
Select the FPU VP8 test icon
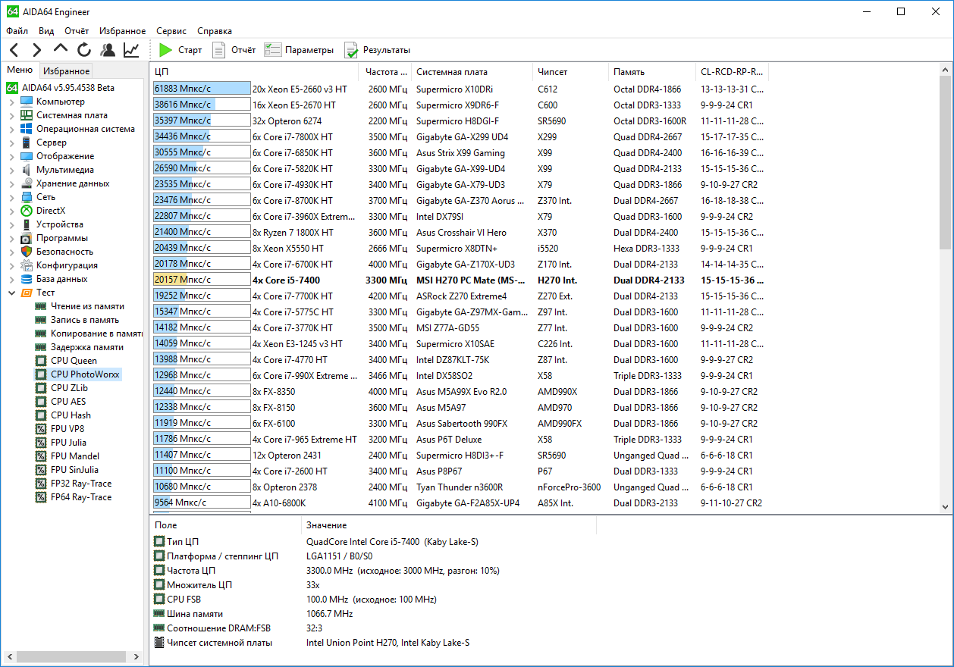pyautogui.click(x=41, y=429)
